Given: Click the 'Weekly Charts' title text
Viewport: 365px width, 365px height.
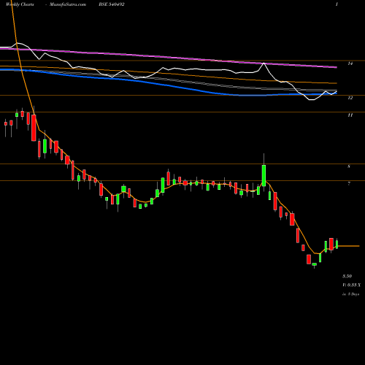Looking at the screenshot, I should point(20,4).
